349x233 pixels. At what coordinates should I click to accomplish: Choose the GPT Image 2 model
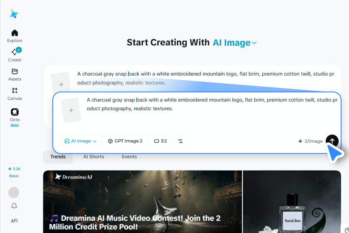pos(125,141)
